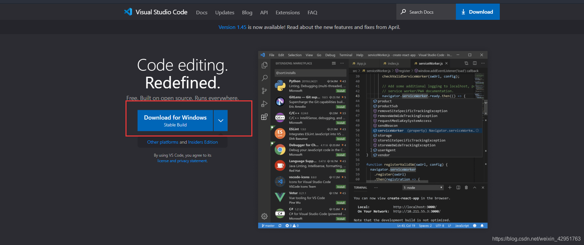Viewport: 584px width, 245px height.
Task: Click the vscode-icons extension logo
Action: click(280, 182)
